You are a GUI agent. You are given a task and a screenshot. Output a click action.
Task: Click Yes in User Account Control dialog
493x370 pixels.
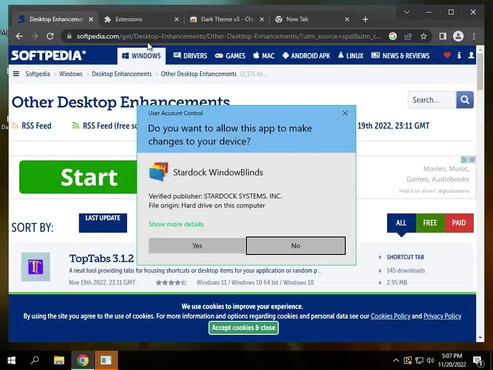tap(197, 246)
